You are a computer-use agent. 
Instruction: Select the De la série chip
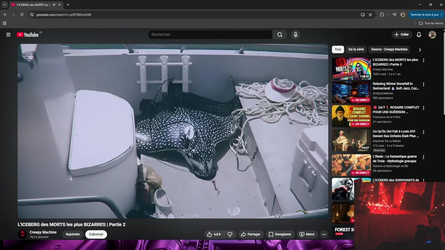point(356,49)
